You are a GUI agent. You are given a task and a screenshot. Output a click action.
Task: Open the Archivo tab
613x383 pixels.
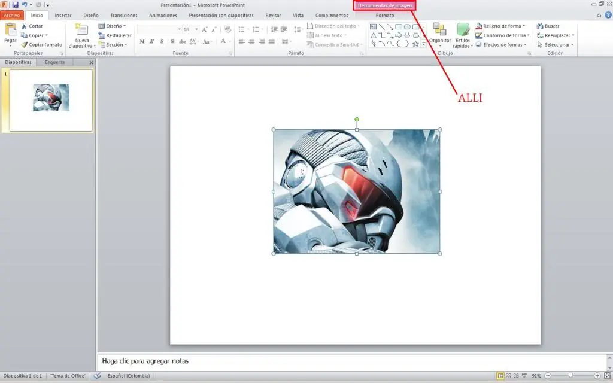click(12, 15)
